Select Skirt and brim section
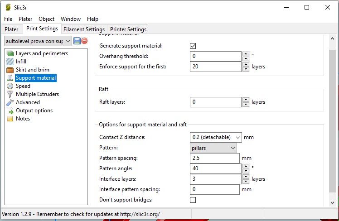 coord(33,70)
